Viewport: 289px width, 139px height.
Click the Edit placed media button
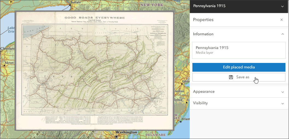click(239, 67)
